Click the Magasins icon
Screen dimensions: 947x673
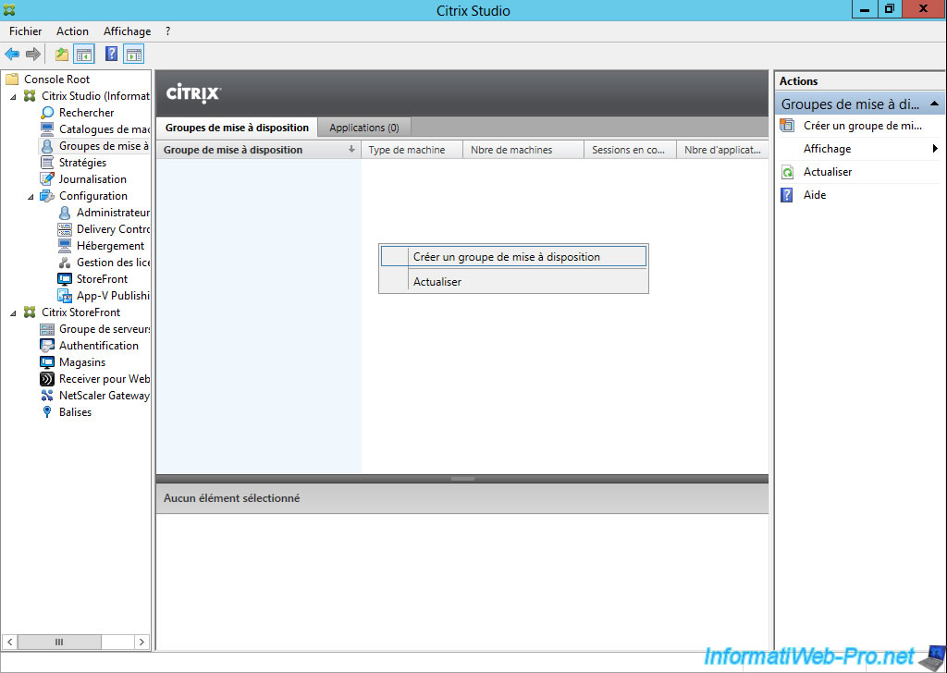(x=47, y=362)
